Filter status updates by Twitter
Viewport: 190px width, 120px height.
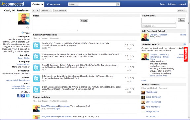coord(53,101)
